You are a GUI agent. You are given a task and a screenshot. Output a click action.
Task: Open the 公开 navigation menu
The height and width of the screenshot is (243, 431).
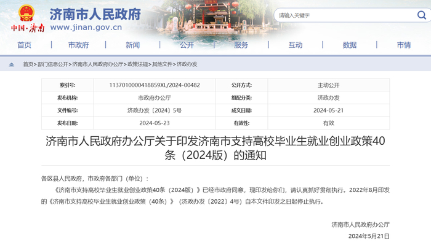click(187, 45)
